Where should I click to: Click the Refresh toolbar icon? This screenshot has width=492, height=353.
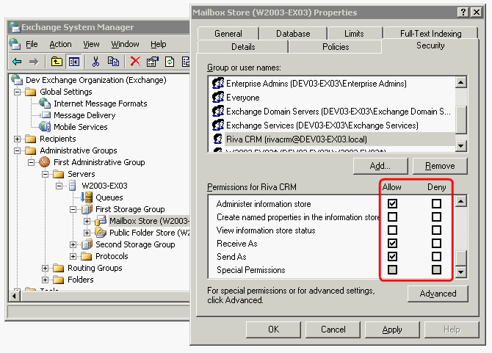(170, 62)
